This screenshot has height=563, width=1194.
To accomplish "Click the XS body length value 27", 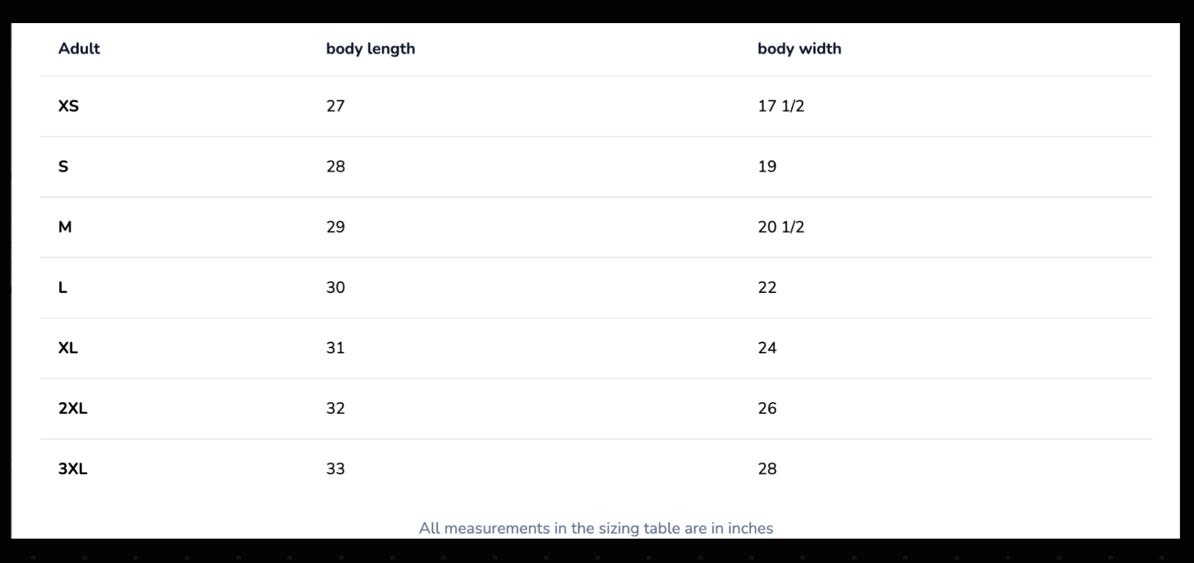I will pos(335,106).
